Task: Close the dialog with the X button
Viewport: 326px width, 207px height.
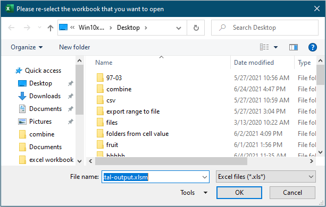Action: (317, 8)
